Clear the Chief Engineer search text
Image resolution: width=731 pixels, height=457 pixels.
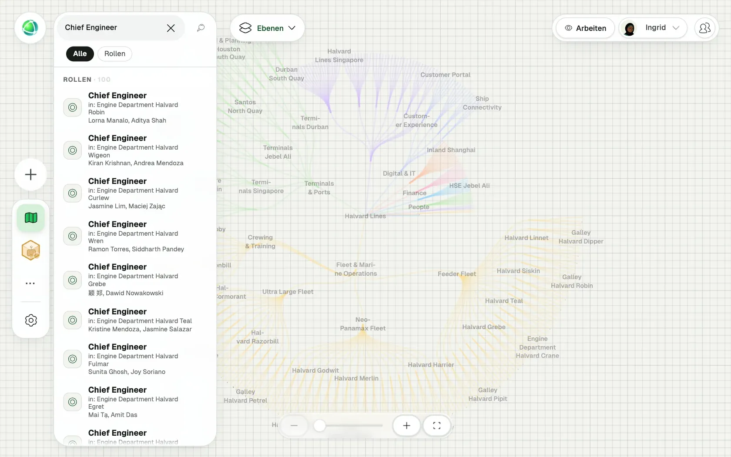[171, 28]
